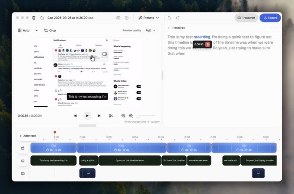Select caption segment 'we made edi...'
This screenshot has height=194, width=294.
point(231,160)
